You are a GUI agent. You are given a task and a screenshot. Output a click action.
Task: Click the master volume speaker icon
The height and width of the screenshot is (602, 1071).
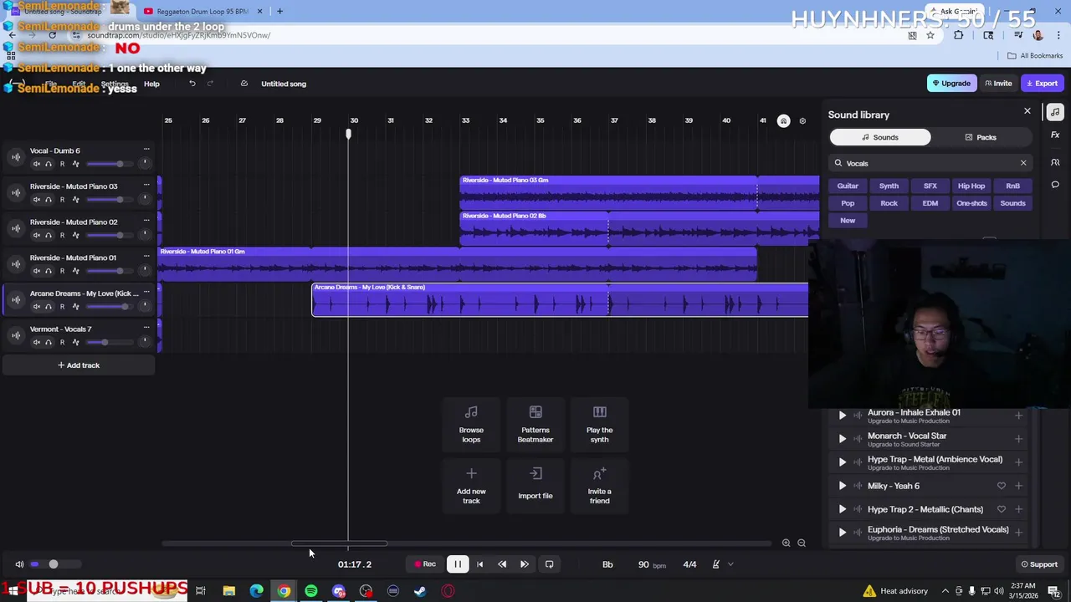[x=19, y=564]
